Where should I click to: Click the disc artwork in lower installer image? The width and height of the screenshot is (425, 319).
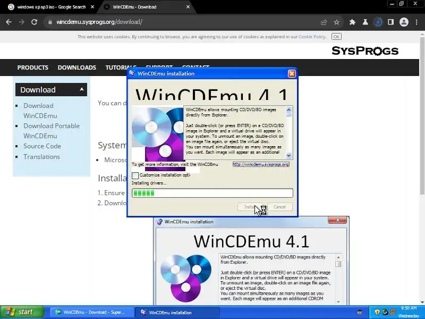(x=186, y=278)
